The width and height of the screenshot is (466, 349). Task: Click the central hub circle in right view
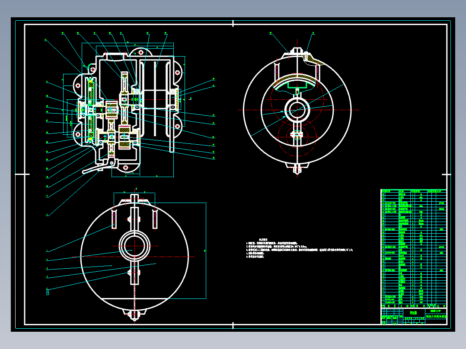coord(297,110)
